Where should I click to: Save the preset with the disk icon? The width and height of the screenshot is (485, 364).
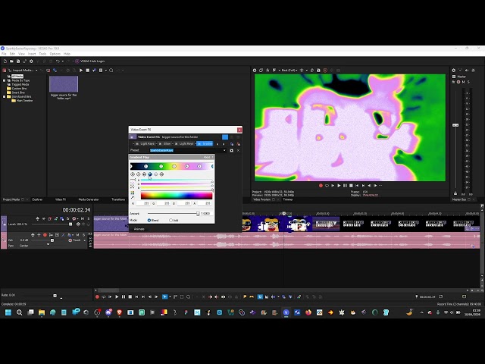232,150
